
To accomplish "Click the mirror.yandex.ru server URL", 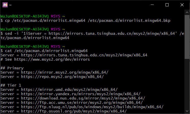I will [x=81, y=94].
